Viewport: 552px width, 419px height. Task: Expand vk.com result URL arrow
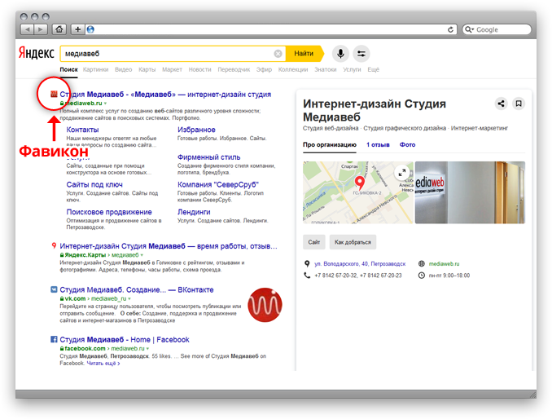pos(129,298)
